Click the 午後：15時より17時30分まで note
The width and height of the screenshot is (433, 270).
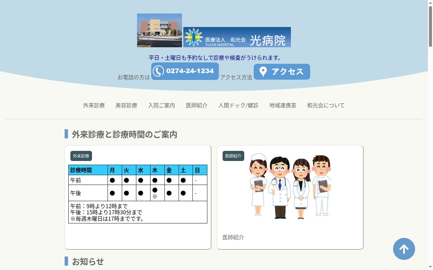coord(106,212)
